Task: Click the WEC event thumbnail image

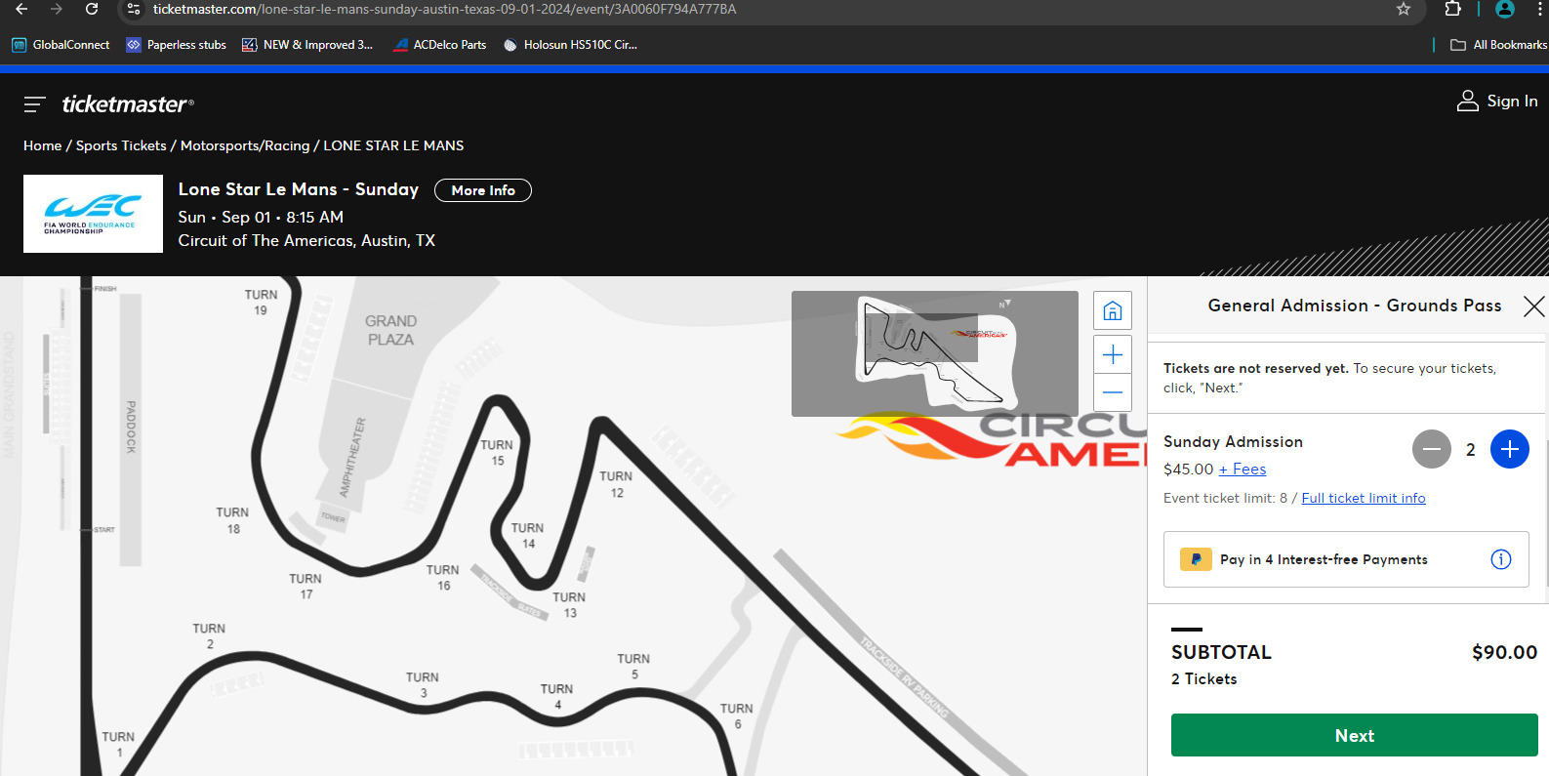Action: [x=93, y=214]
